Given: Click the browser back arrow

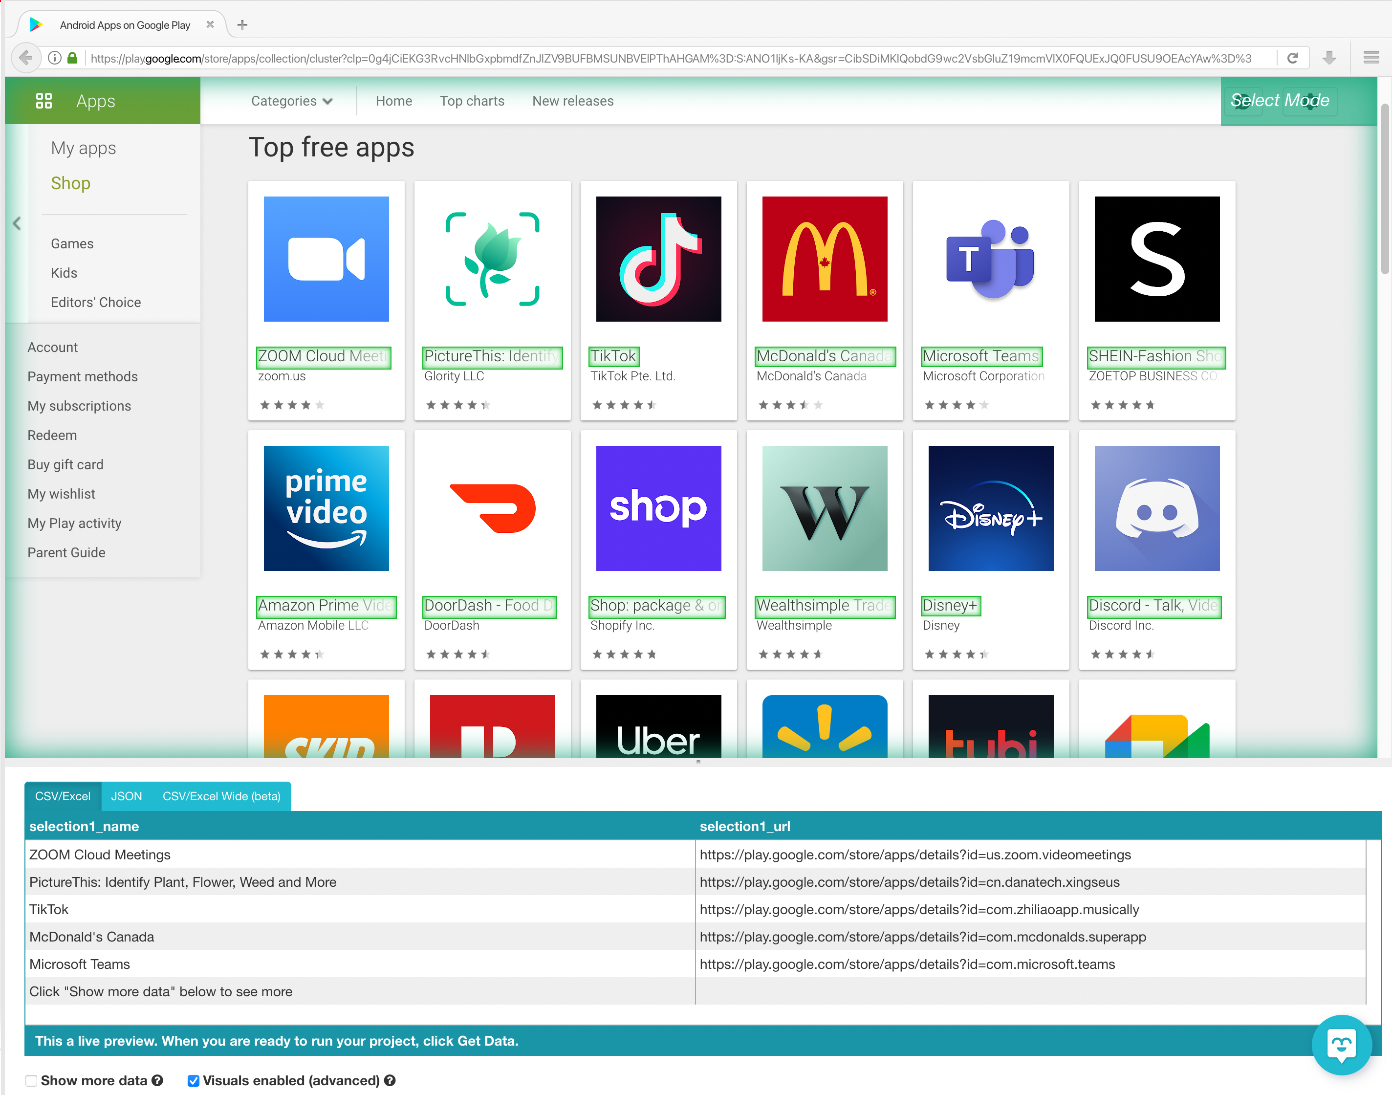Looking at the screenshot, I should 26,58.
